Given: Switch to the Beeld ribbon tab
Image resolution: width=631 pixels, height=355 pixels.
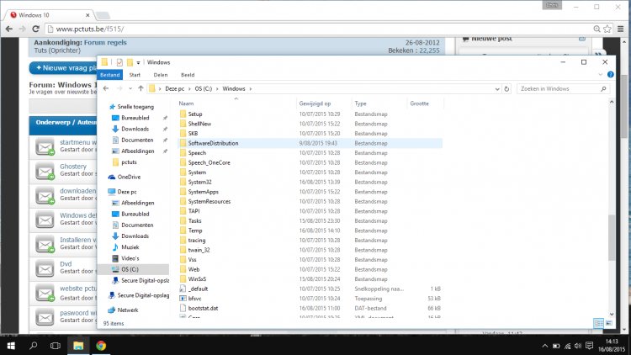Looking at the screenshot, I should coord(187,75).
